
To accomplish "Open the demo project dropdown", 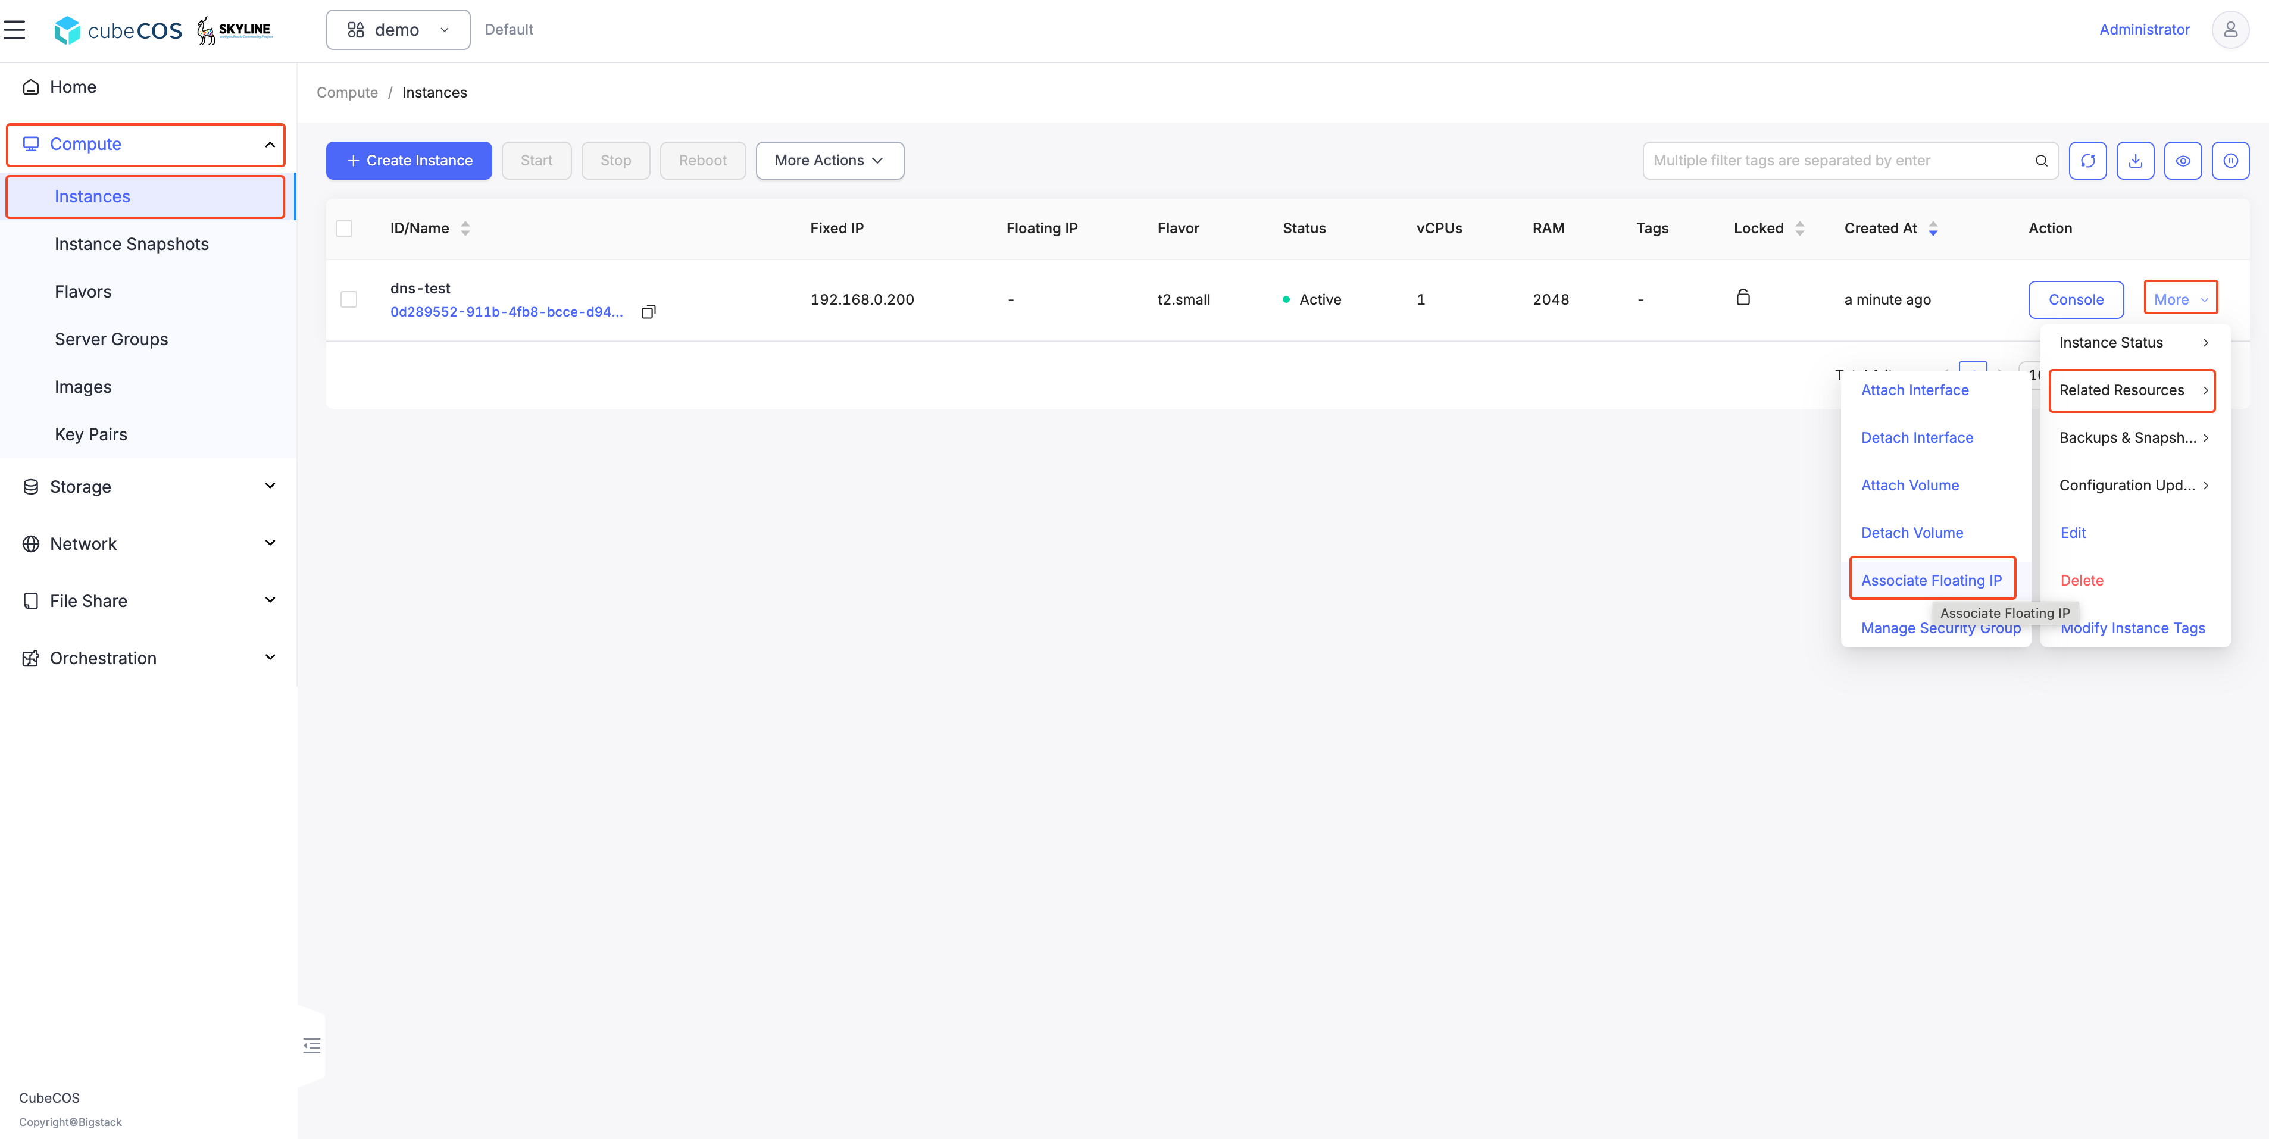I will click(398, 30).
